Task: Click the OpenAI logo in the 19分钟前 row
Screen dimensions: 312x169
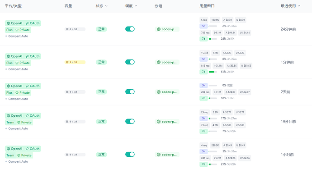Action: (8, 116)
